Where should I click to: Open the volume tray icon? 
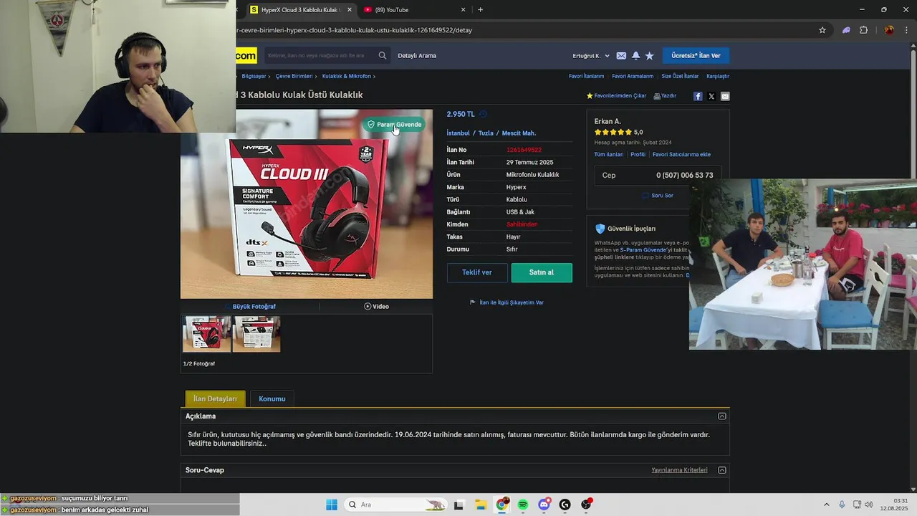coord(869,505)
